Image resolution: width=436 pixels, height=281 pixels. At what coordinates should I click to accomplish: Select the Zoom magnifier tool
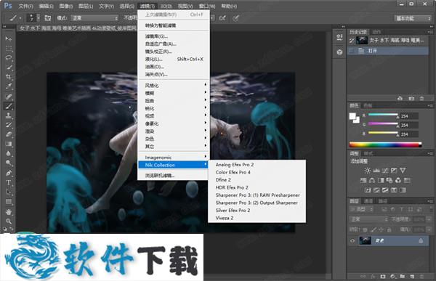coord(8,221)
